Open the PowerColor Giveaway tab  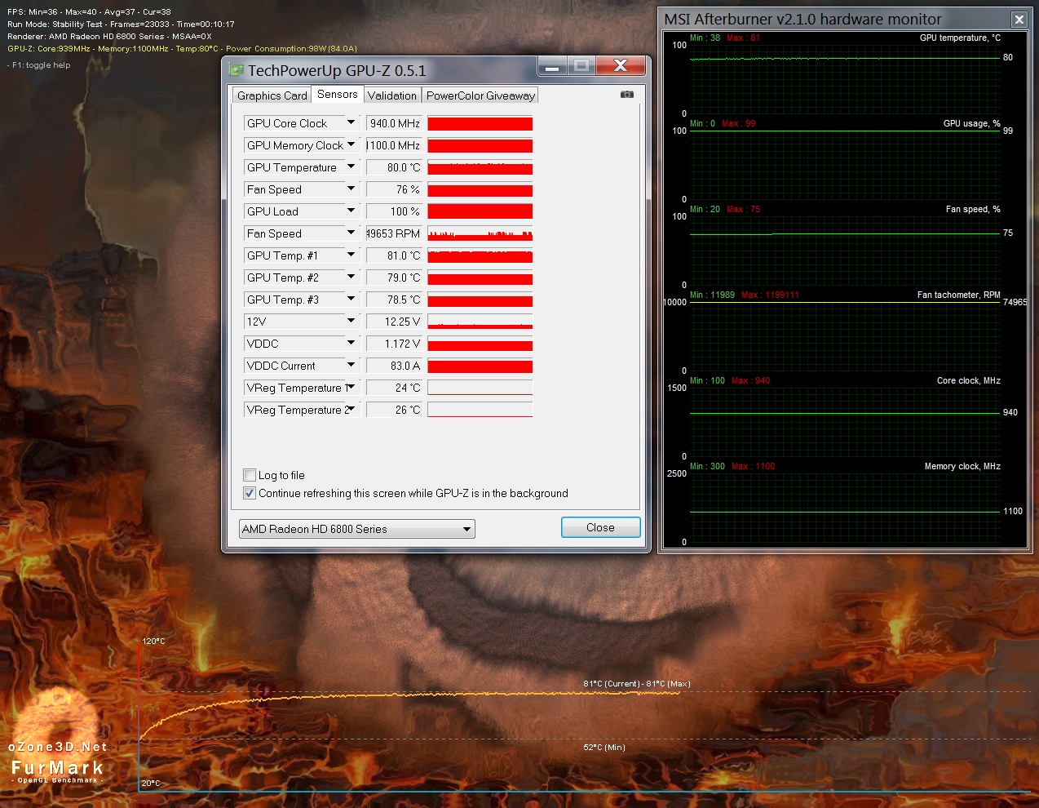(480, 95)
